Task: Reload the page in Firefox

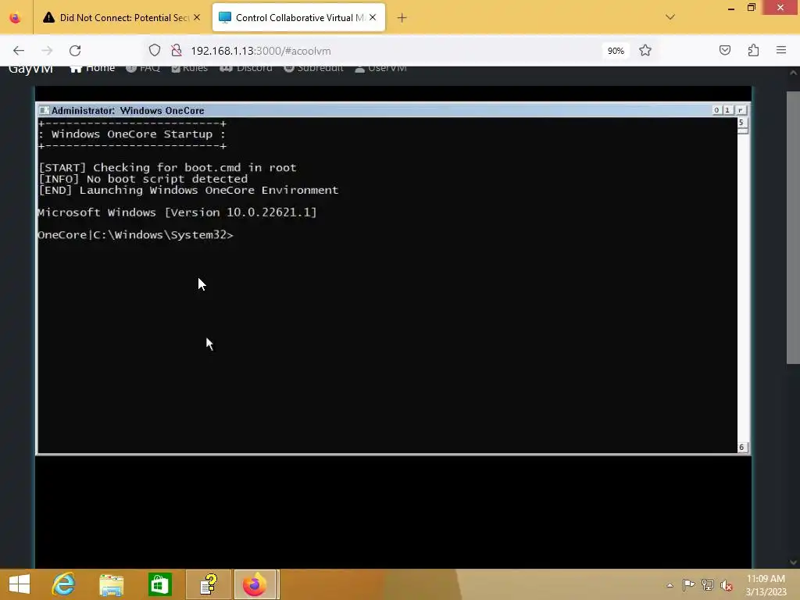Action: pos(75,51)
